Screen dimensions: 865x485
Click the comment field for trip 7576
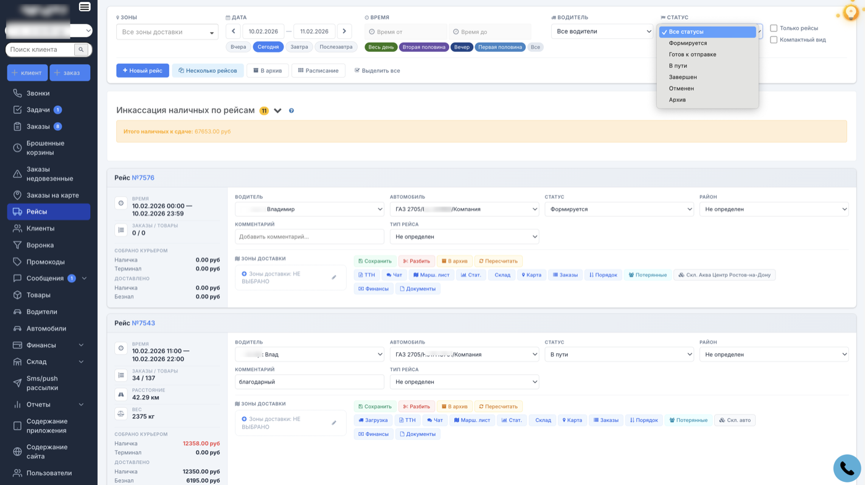pyautogui.click(x=309, y=237)
